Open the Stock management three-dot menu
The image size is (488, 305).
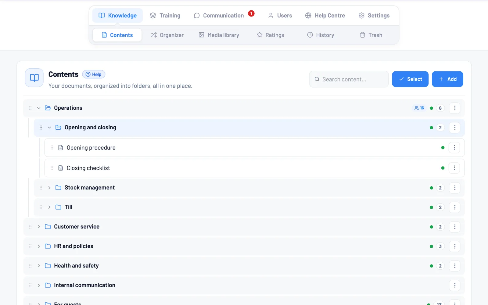pos(454,188)
